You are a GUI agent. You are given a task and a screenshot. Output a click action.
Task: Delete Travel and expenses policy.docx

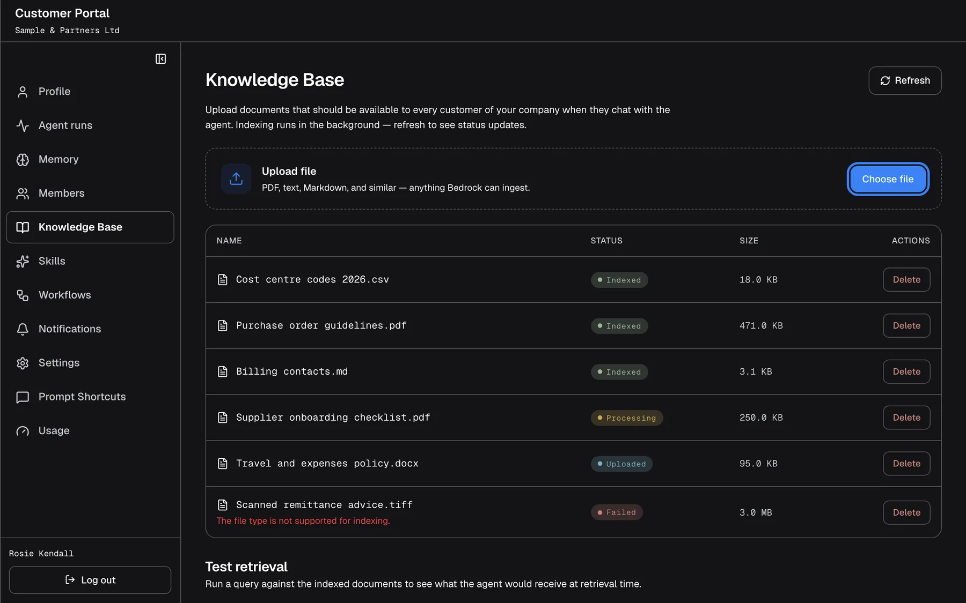pos(906,464)
